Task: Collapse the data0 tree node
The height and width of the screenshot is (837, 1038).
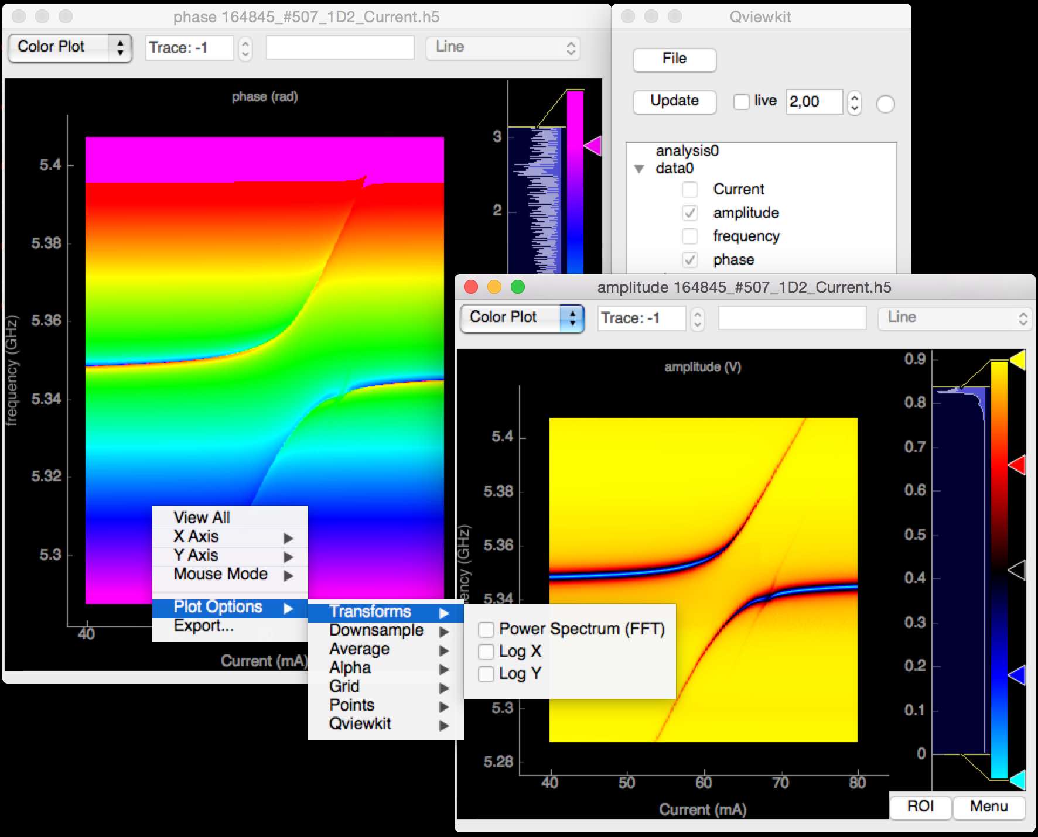Action: [x=639, y=169]
